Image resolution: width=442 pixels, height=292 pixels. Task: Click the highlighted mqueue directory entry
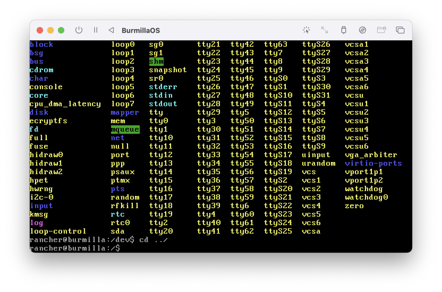pyautogui.click(x=125, y=129)
